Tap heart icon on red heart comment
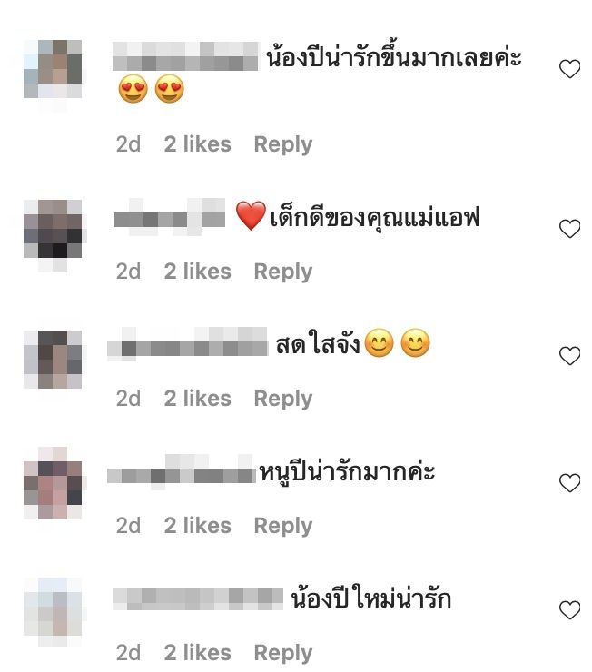The image size is (592, 672). pos(569,229)
